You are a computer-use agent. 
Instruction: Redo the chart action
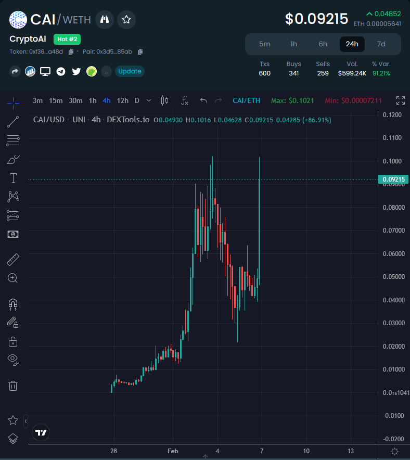(218, 100)
